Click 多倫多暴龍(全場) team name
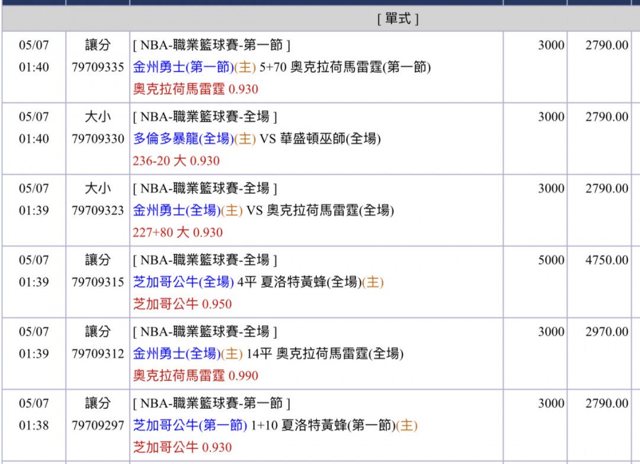 pos(183,139)
